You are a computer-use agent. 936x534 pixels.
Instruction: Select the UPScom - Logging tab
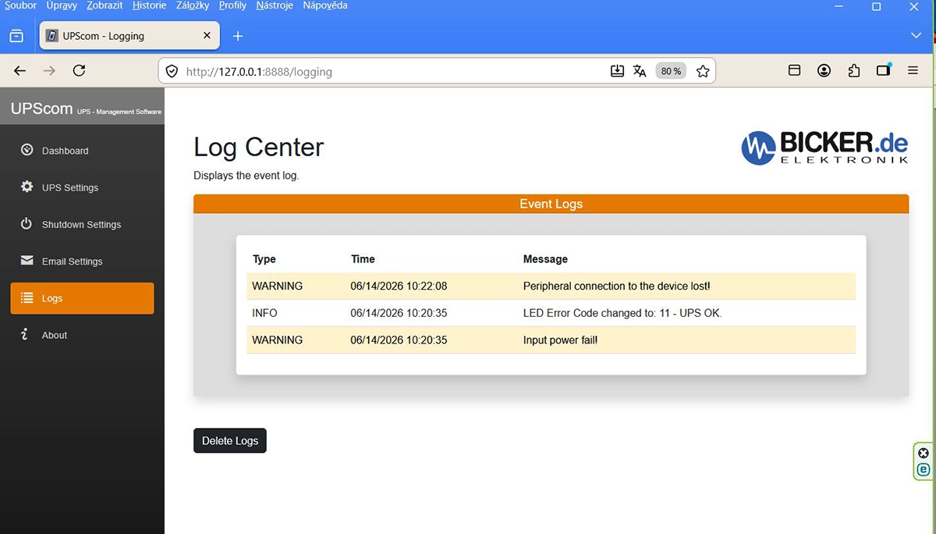click(x=129, y=36)
